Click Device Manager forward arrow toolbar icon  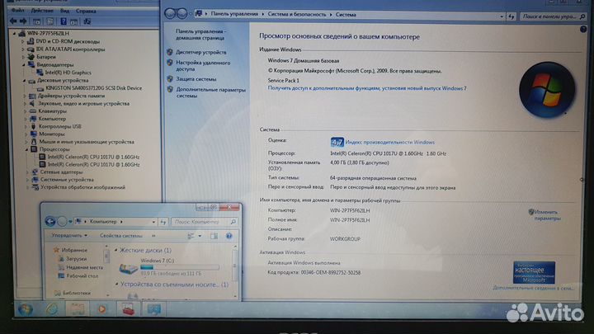[23, 21]
